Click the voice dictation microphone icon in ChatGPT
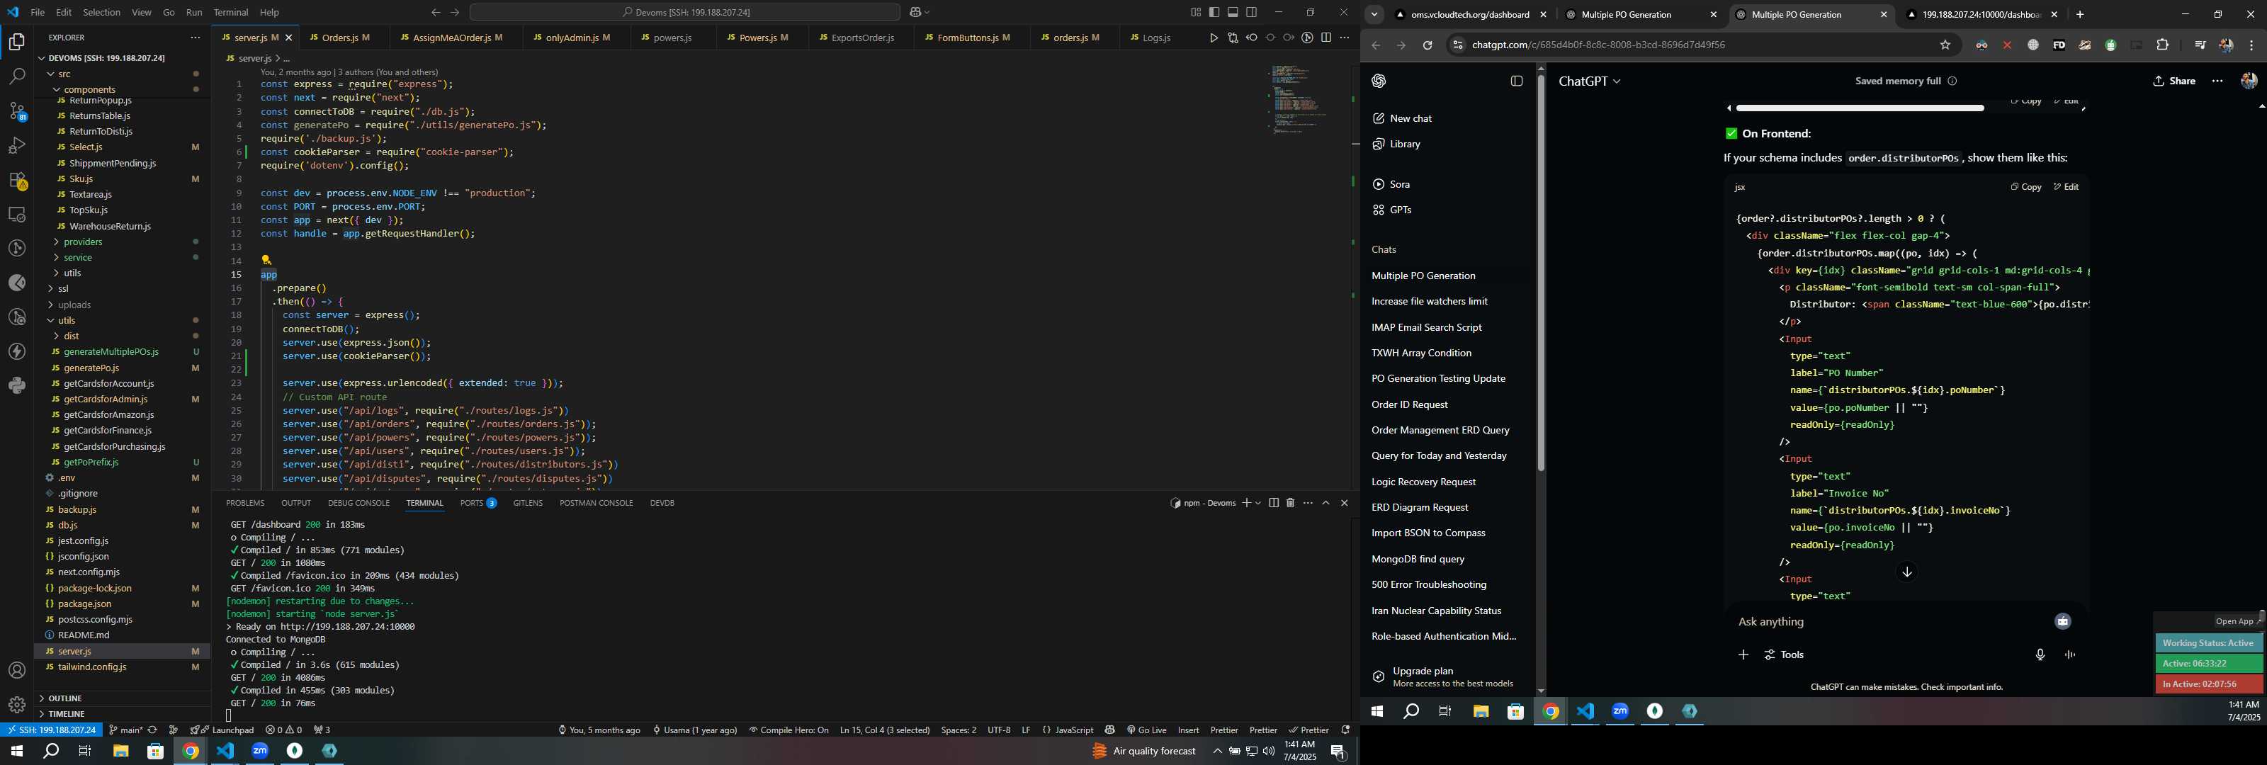This screenshot has height=765, width=2267. click(2040, 655)
